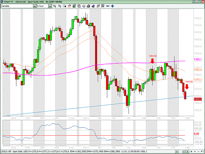
Task: Click the leftmost $/€ currency toolbar icon
Action: pos(55,6)
